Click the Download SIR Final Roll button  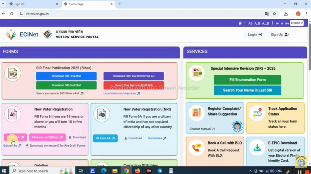tap(66, 76)
